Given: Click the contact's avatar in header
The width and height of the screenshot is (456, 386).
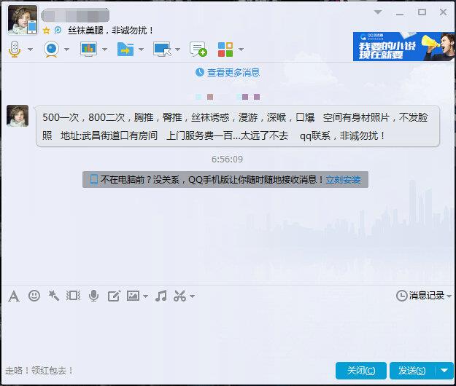Looking at the screenshot, I should (x=23, y=20).
